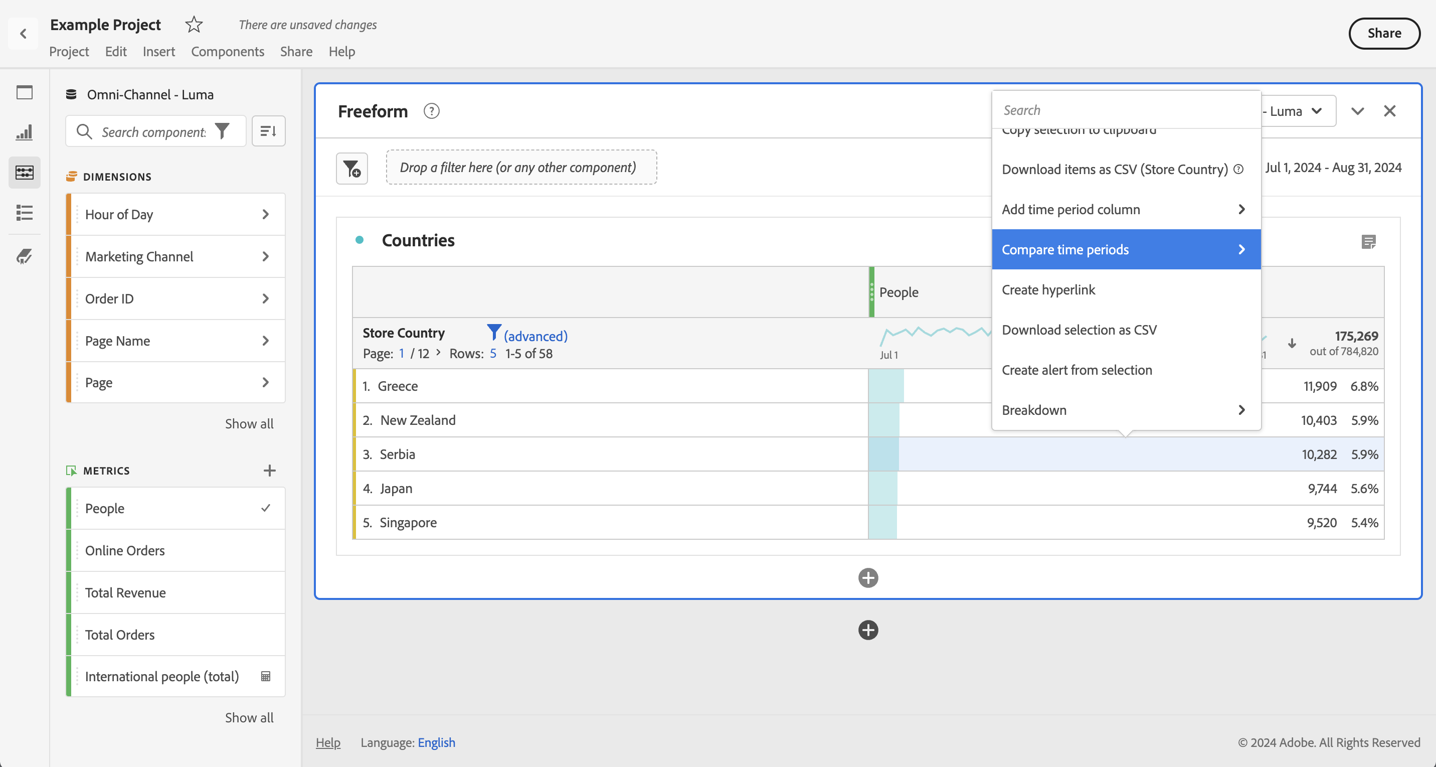This screenshot has height=767, width=1436.
Task: Open the Freeform help question mark
Action: pyautogui.click(x=431, y=111)
